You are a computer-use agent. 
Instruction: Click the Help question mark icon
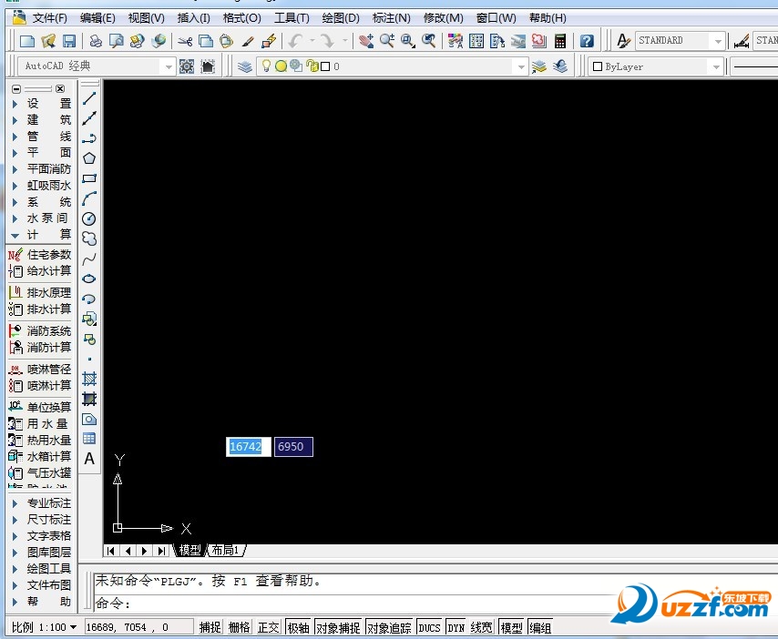point(587,41)
